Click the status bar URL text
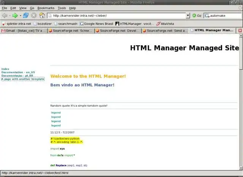 click(x=35, y=173)
